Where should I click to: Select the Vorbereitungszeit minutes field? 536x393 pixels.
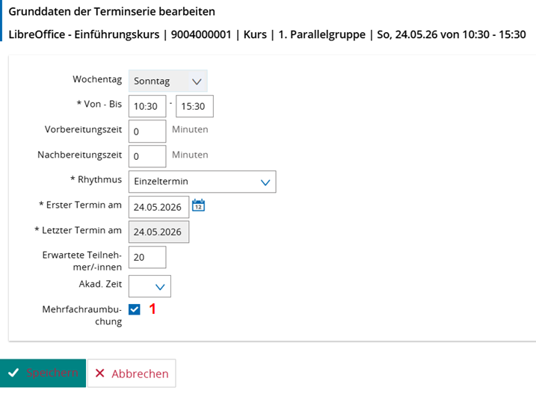[x=147, y=131]
